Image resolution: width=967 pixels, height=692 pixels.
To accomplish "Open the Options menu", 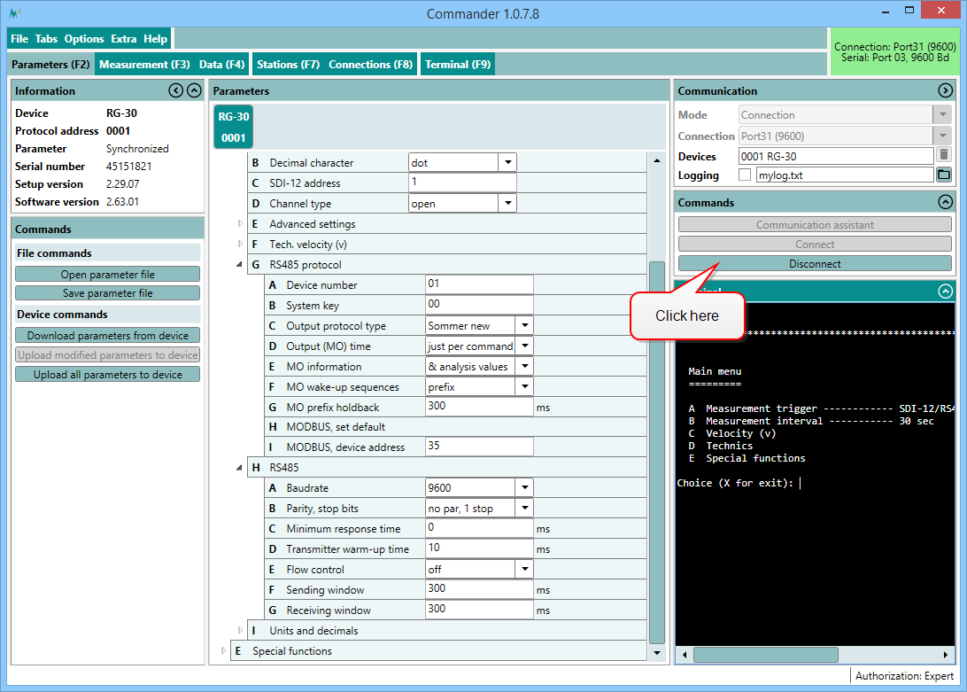I will [84, 38].
